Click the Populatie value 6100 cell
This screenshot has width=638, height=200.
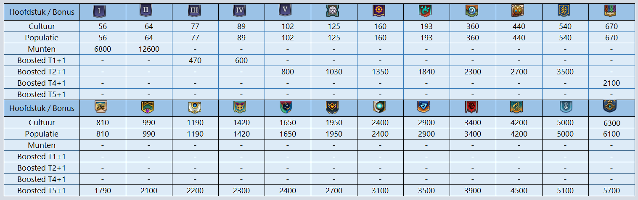point(611,134)
